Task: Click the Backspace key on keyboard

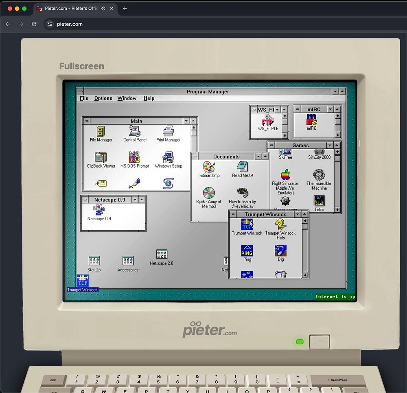Action: coord(338,380)
